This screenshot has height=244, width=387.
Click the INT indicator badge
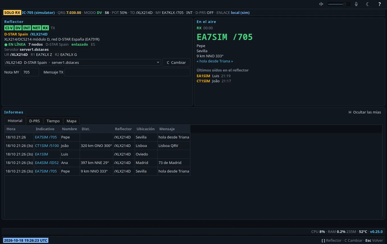[x=27, y=28]
